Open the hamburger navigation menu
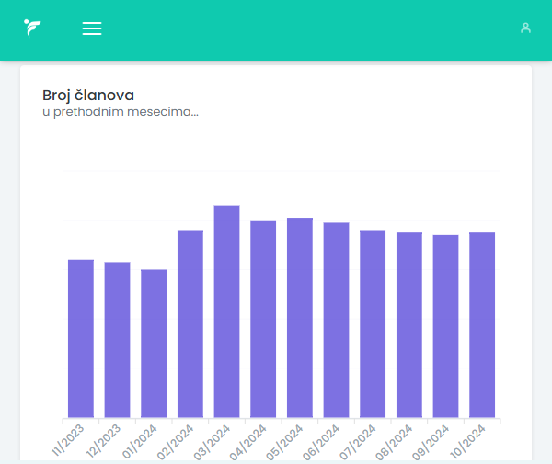Viewport: 552px width, 464px height. (x=92, y=28)
